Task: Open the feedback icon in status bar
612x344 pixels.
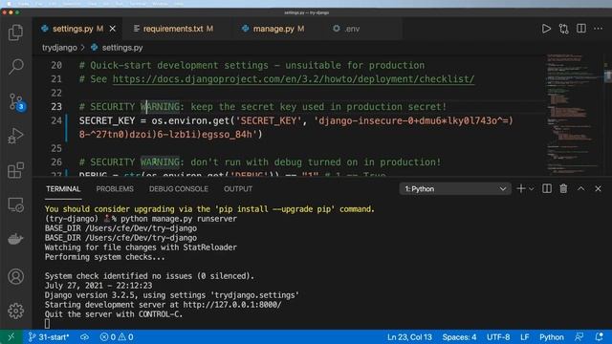Action: 579,337
